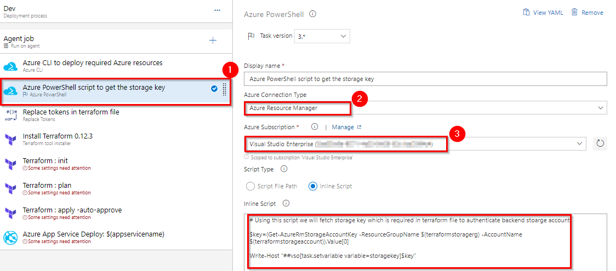Image resolution: width=616 pixels, height=271 pixels.
Task: Click the Terraform : init task icon
Action: click(10, 164)
